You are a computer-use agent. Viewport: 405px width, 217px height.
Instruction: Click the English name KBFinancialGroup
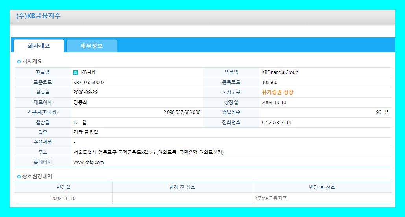tap(280, 72)
